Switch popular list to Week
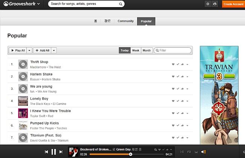 [136, 50]
